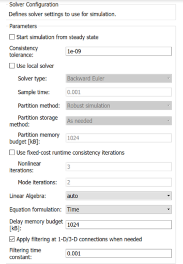Open the Partition method dropdown
This screenshot has width=183, height=264.
pos(119,106)
